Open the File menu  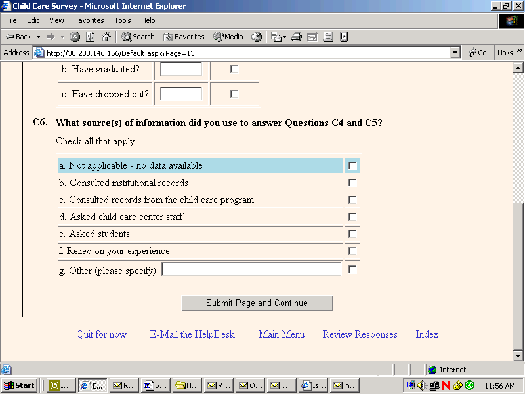(x=11, y=20)
